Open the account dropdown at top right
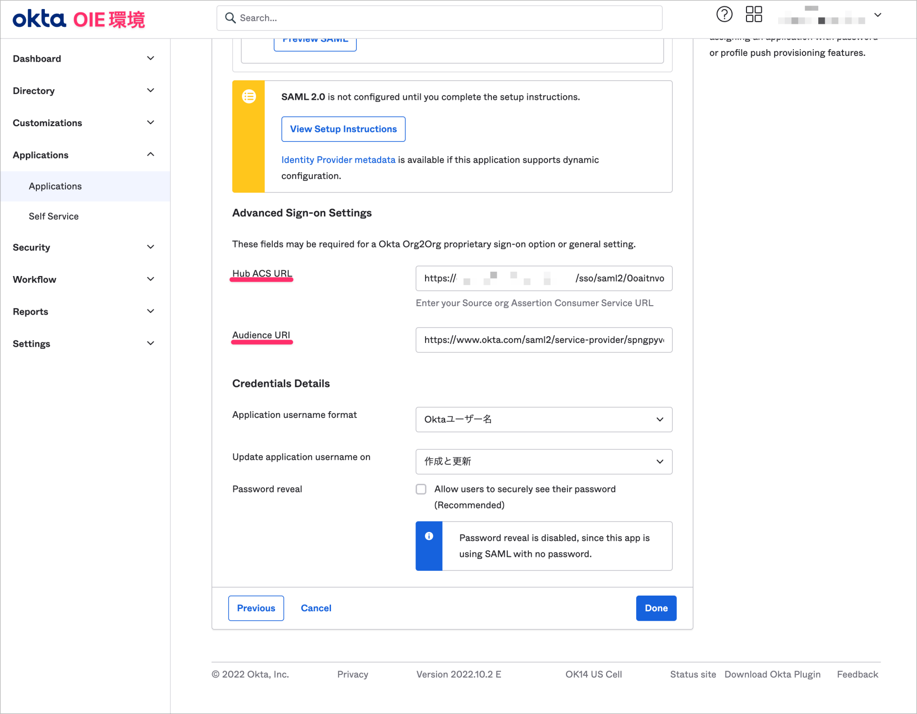The image size is (917, 714). (878, 15)
